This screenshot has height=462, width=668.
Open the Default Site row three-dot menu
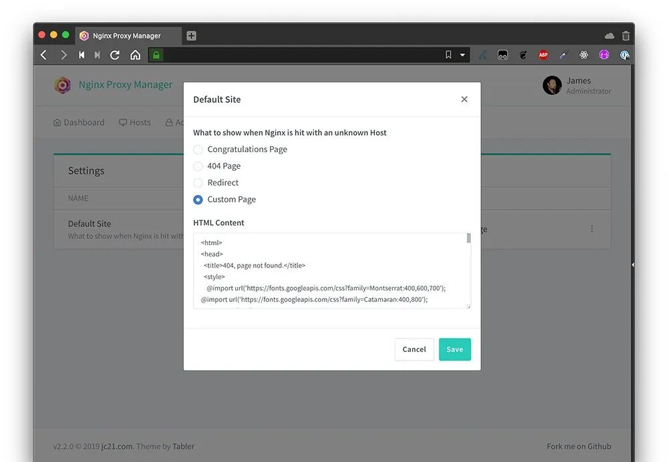point(592,229)
